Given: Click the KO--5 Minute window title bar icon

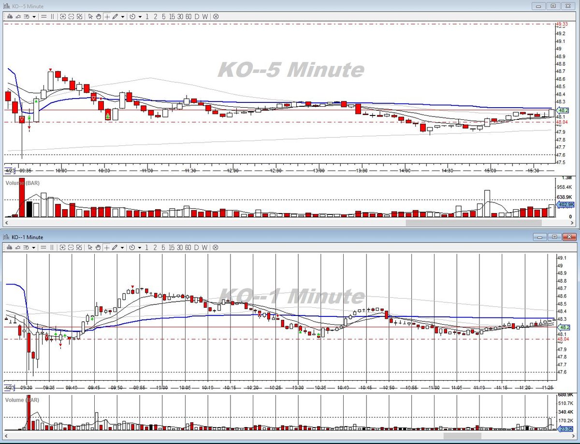Looking at the screenshot, I should pyautogui.click(x=7, y=6).
